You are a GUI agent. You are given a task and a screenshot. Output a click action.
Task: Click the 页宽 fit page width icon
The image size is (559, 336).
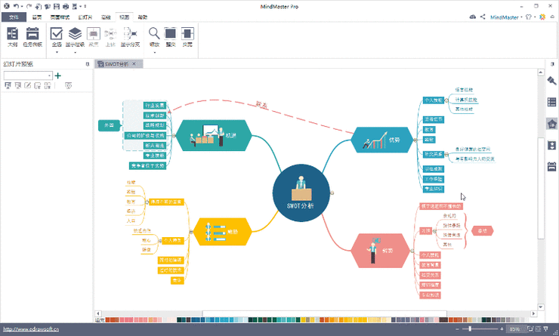click(187, 33)
